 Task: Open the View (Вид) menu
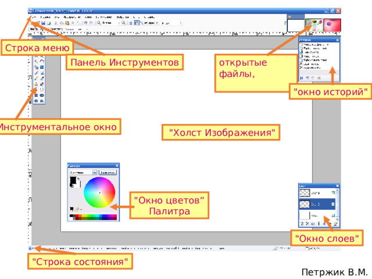(57, 17)
